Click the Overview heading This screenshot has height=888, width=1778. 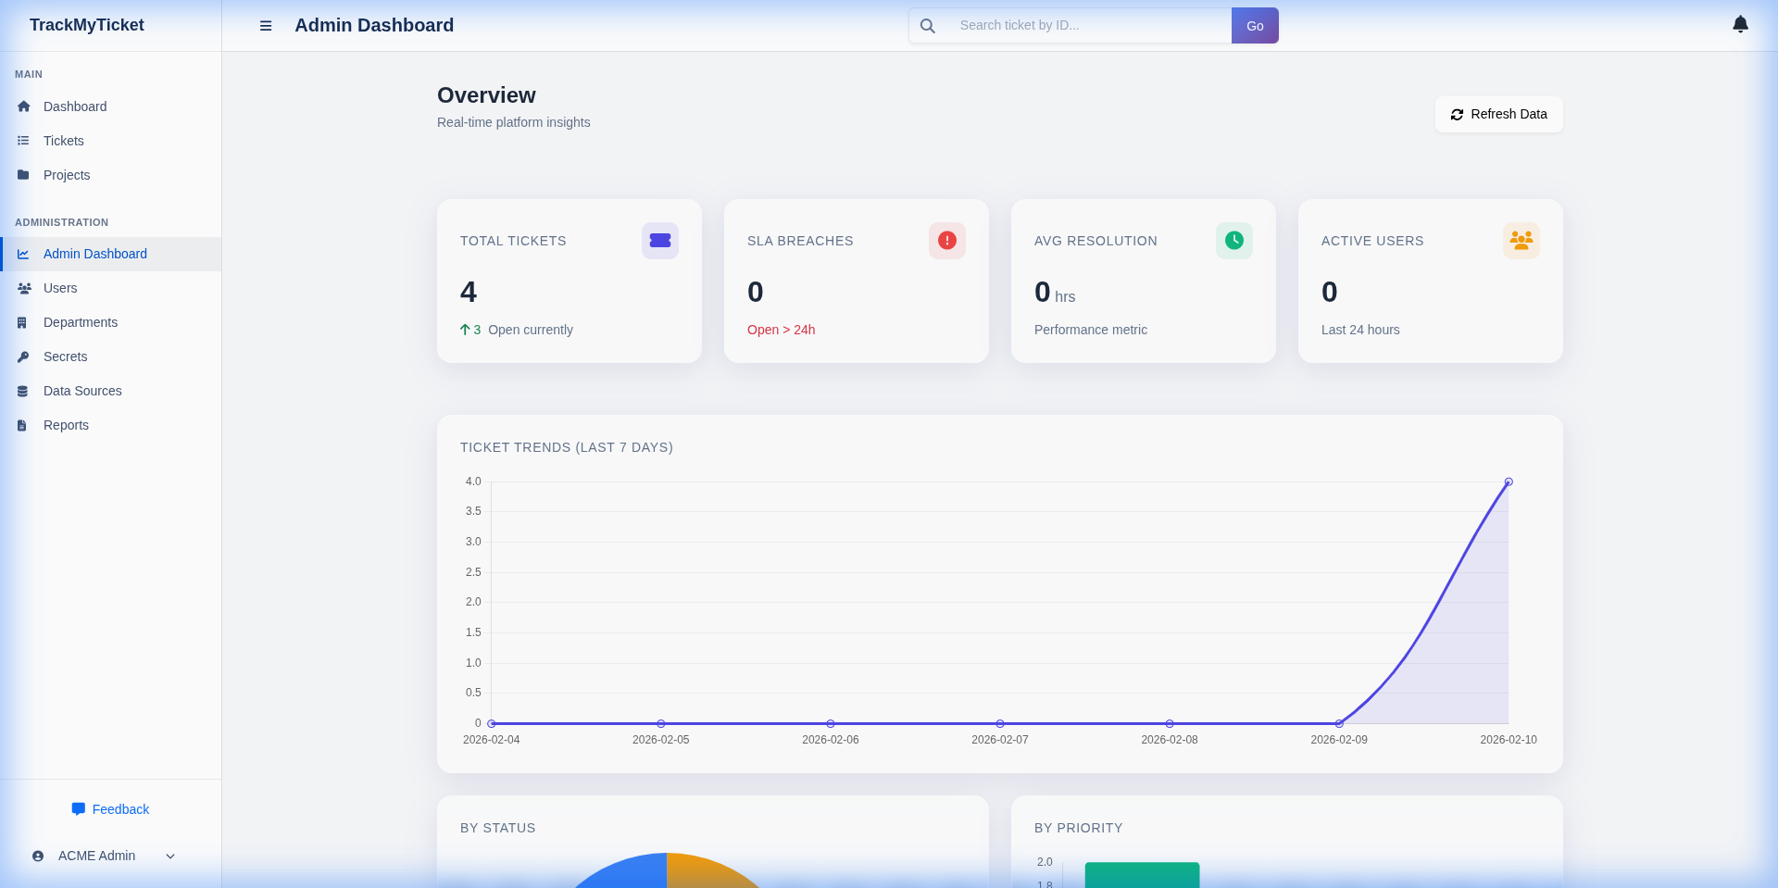pos(486,95)
